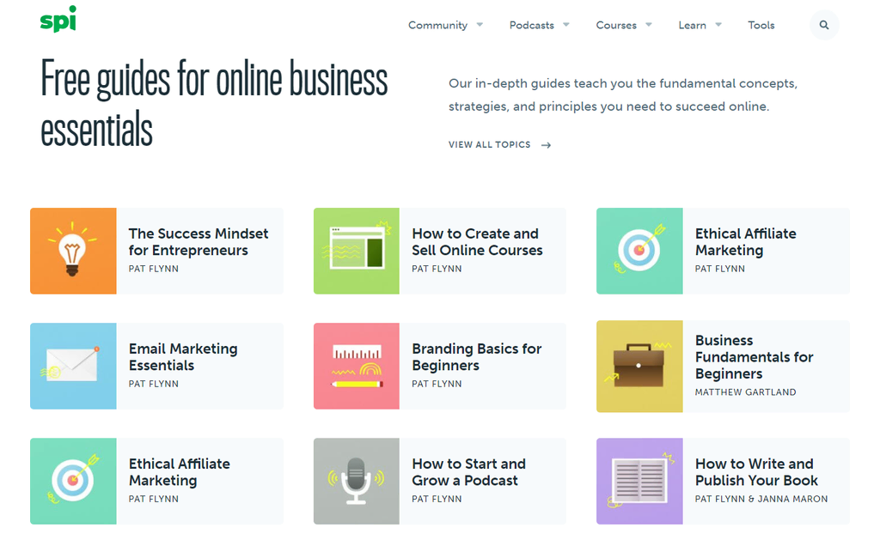
Task: Open the open-book Write and Publish icon
Action: point(639,482)
